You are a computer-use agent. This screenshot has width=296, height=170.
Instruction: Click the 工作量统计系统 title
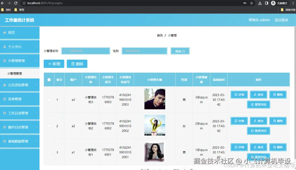(19, 20)
